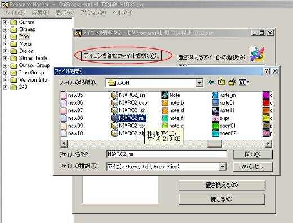
Task: Expand the String Table tree node
Action: pyautogui.click(x=5, y=59)
